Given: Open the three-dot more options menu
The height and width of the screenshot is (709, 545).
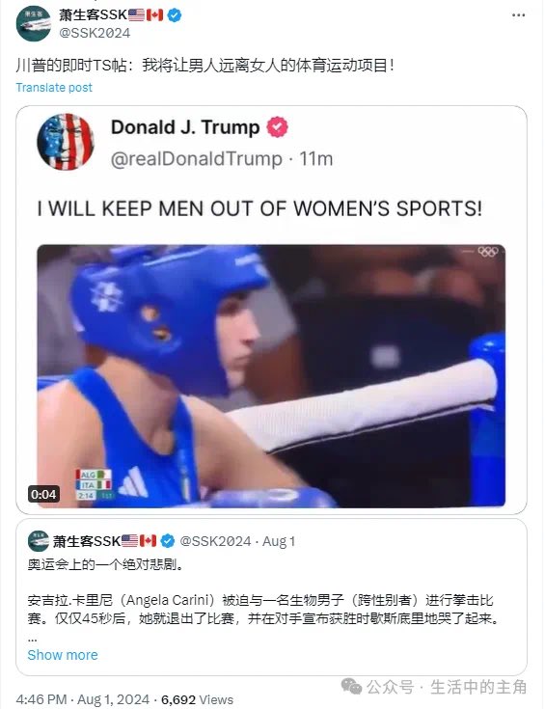Looking at the screenshot, I should point(518,15).
